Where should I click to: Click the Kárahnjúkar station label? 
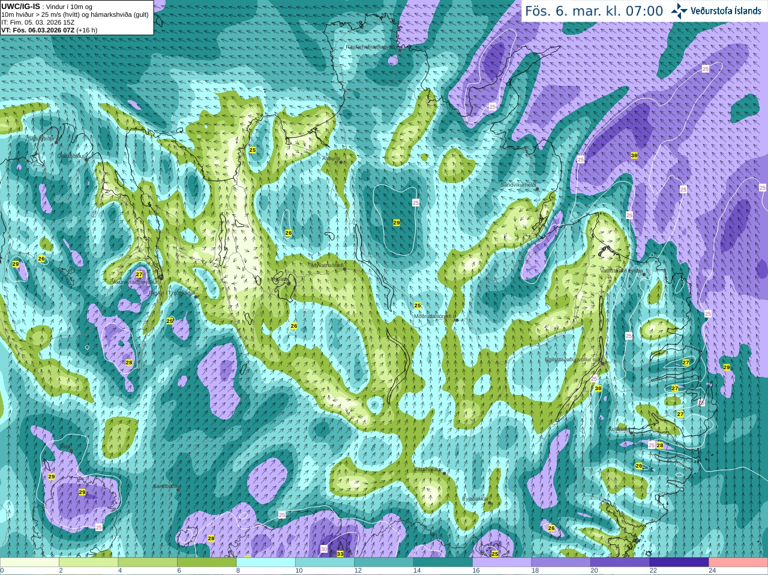click(428, 470)
